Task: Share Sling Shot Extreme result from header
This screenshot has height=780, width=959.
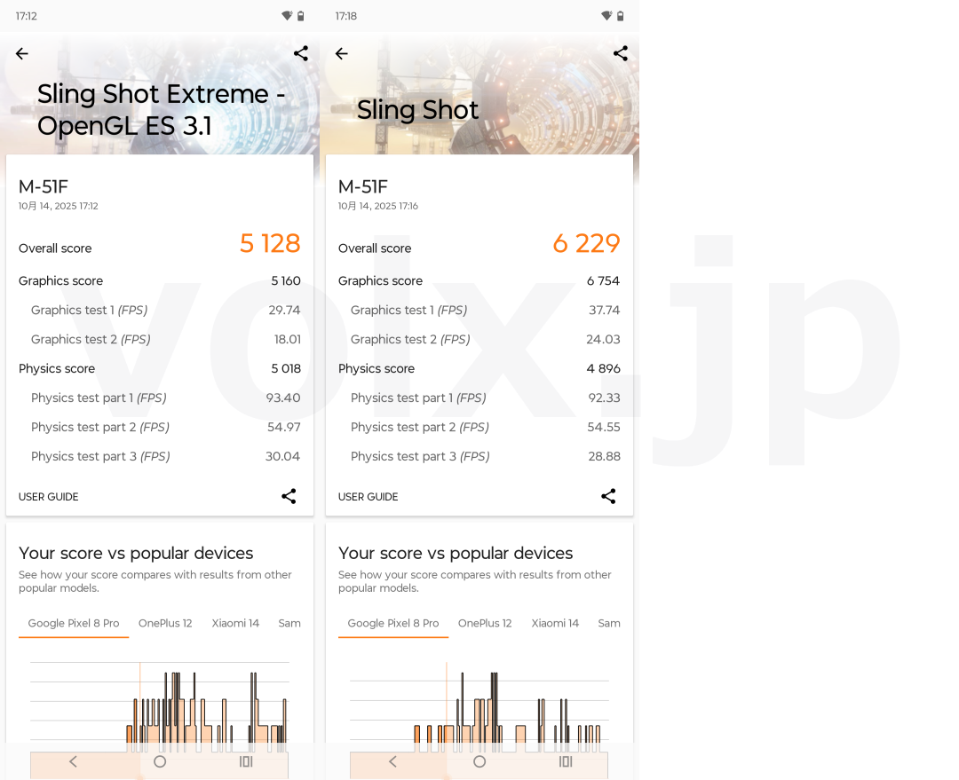Action: tap(301, 53)
